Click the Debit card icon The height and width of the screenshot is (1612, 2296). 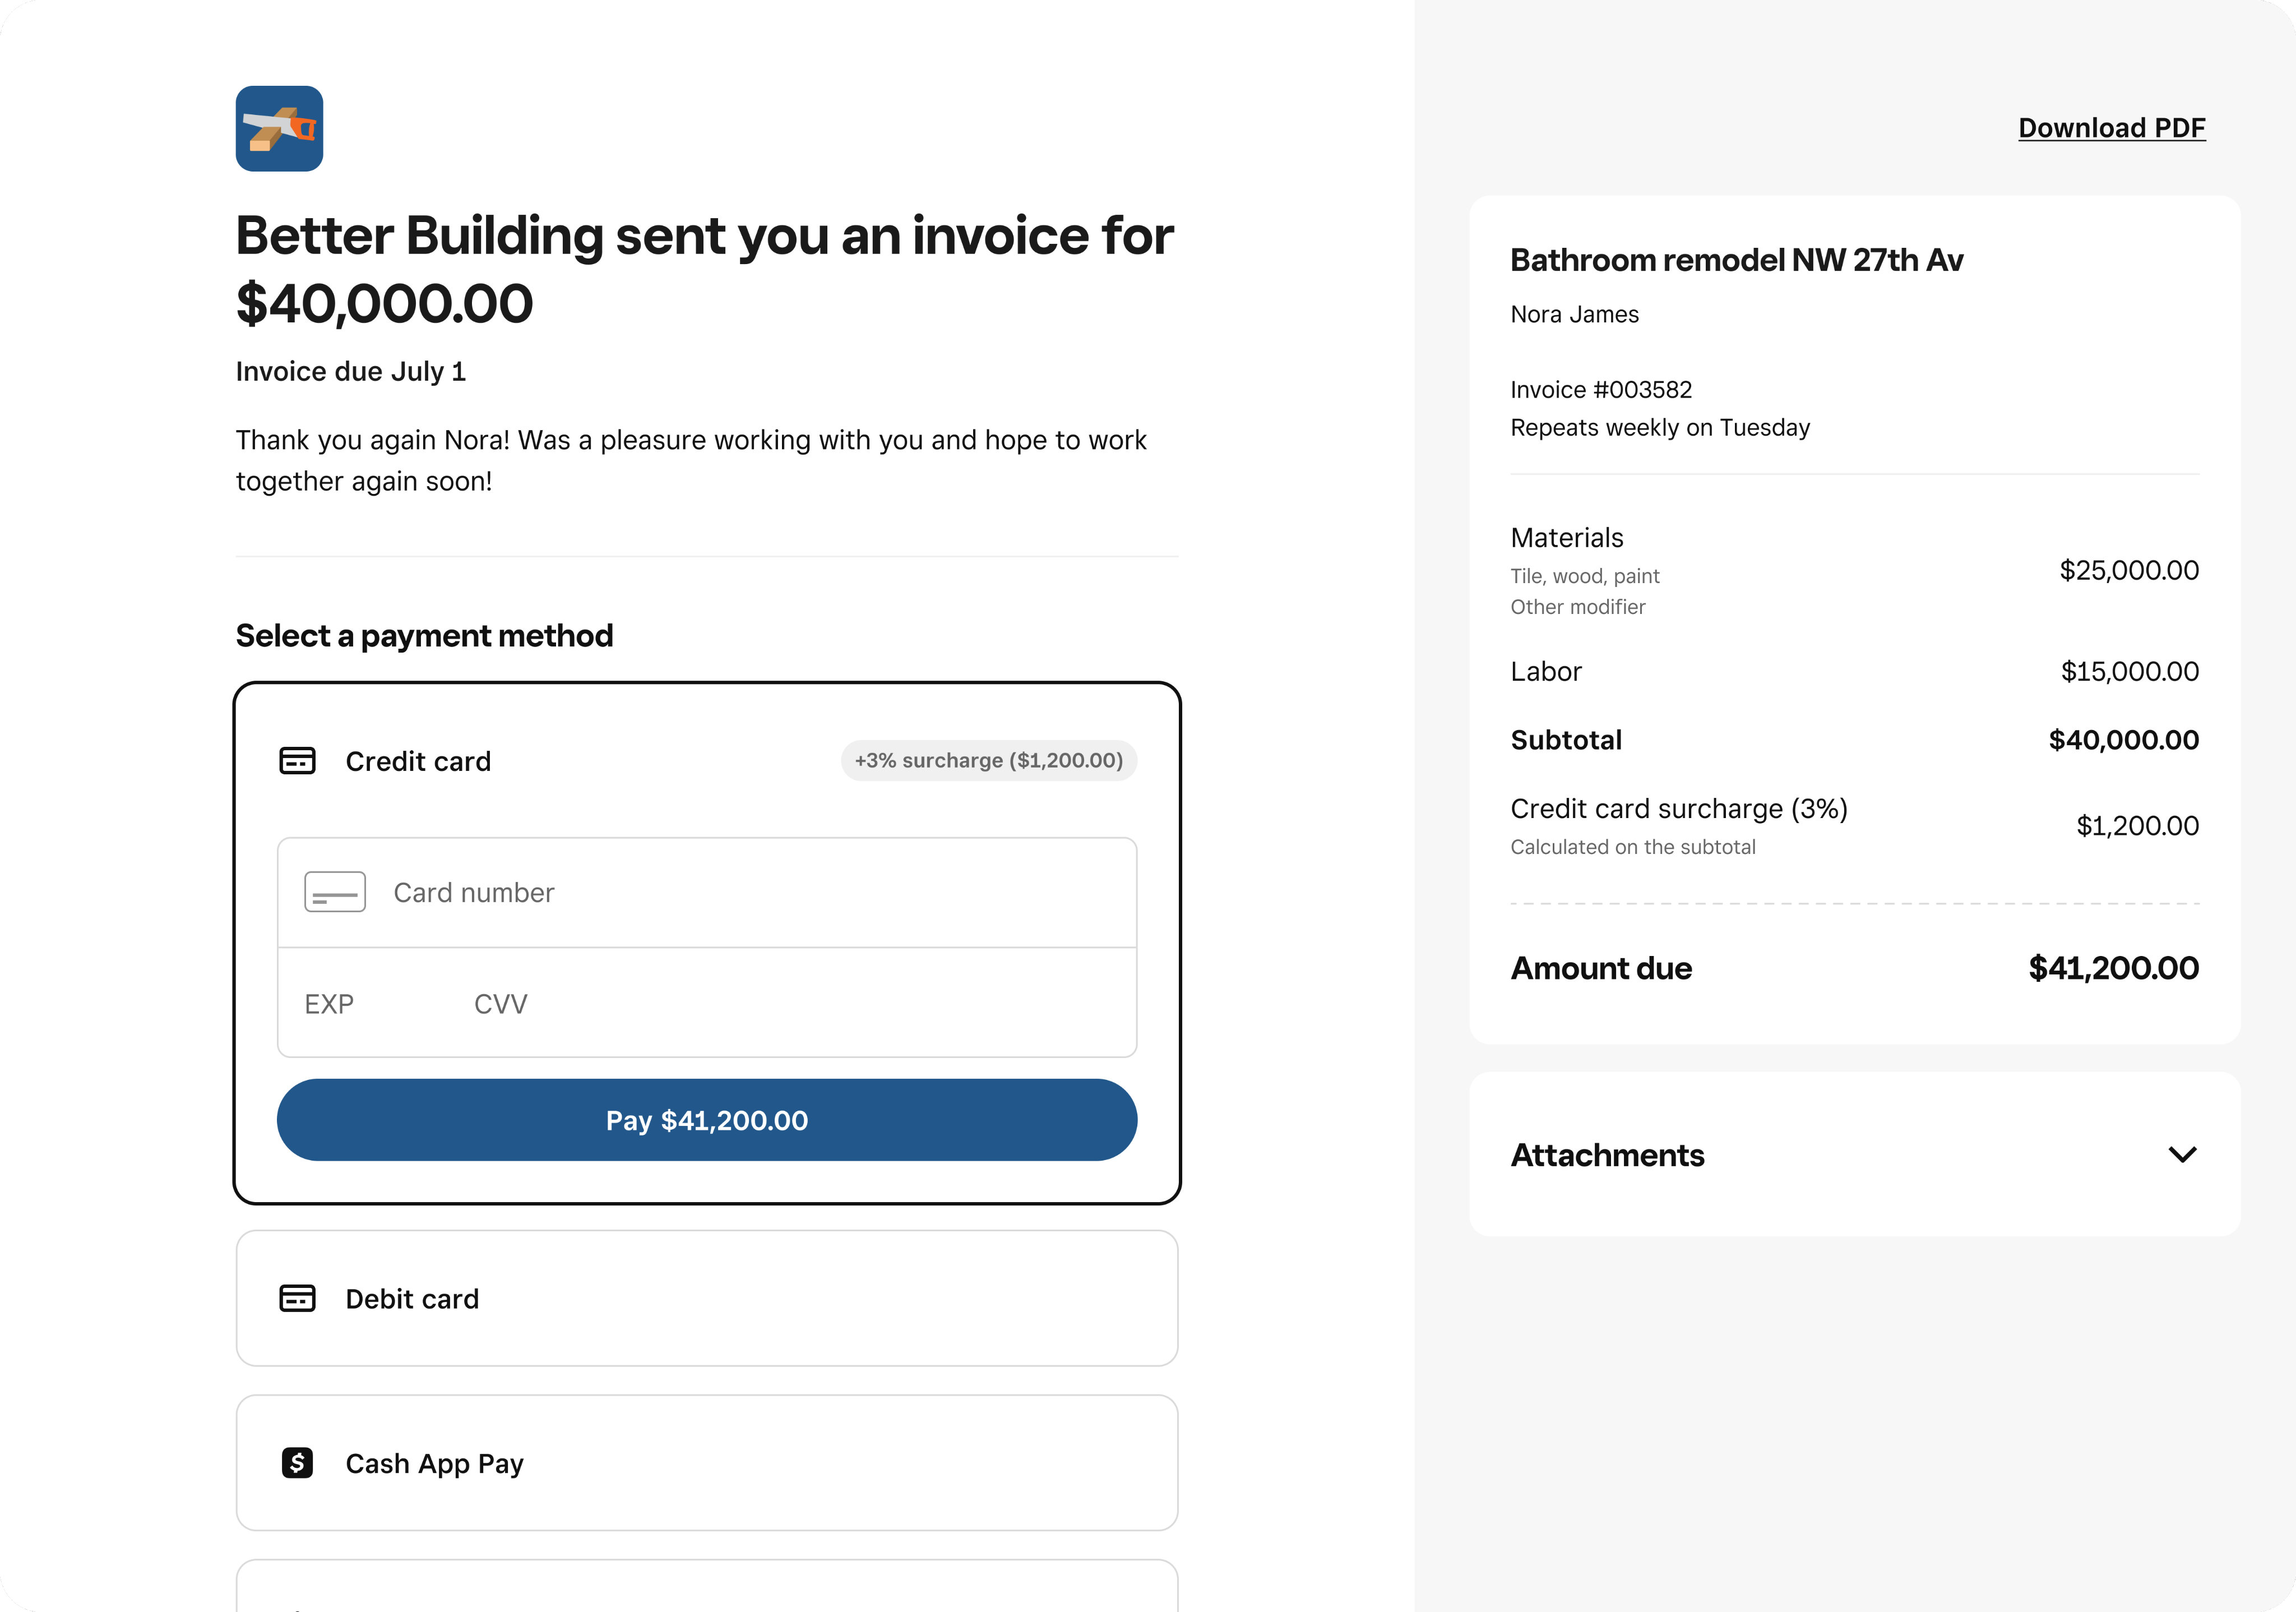(297, 1298)
